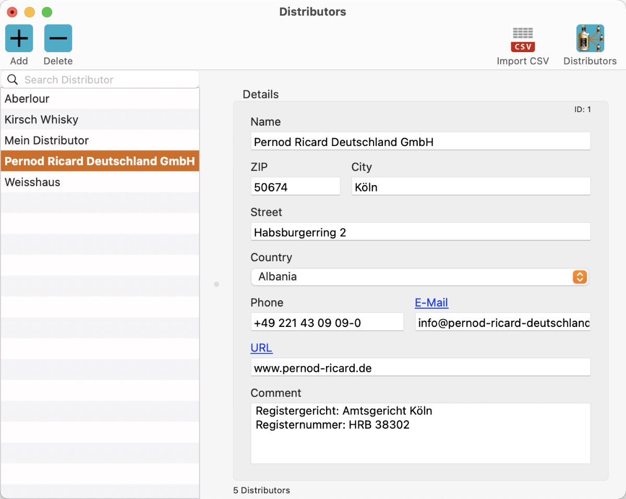Edit the Street field Habsburgerring 2
This screenshot has width=626, height=499.
[x=420, y=232]
